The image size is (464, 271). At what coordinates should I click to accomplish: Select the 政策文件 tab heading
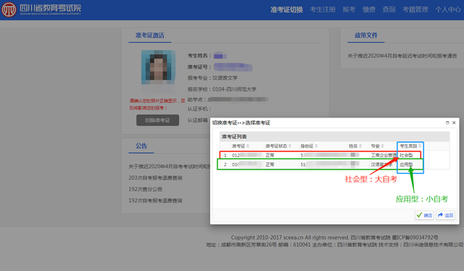pos(366,36)
